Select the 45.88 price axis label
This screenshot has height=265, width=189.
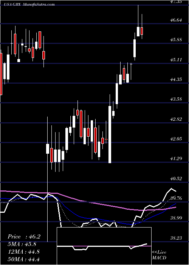(176, 40)
